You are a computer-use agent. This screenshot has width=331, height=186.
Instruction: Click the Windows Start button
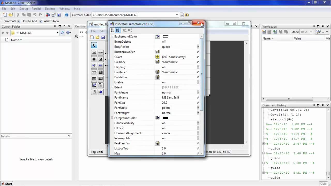click(7, 184)
